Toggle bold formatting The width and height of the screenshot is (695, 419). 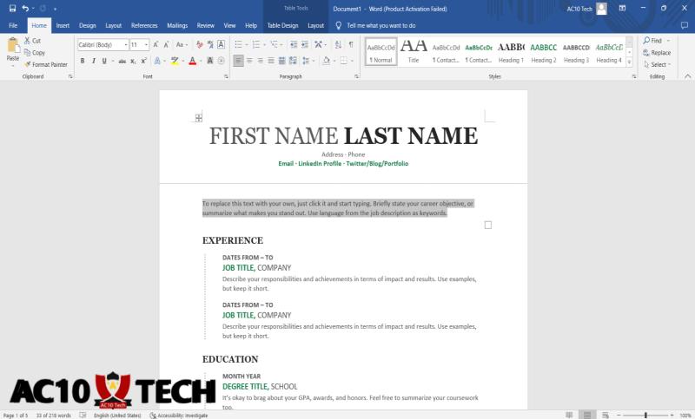coord(83,61)
